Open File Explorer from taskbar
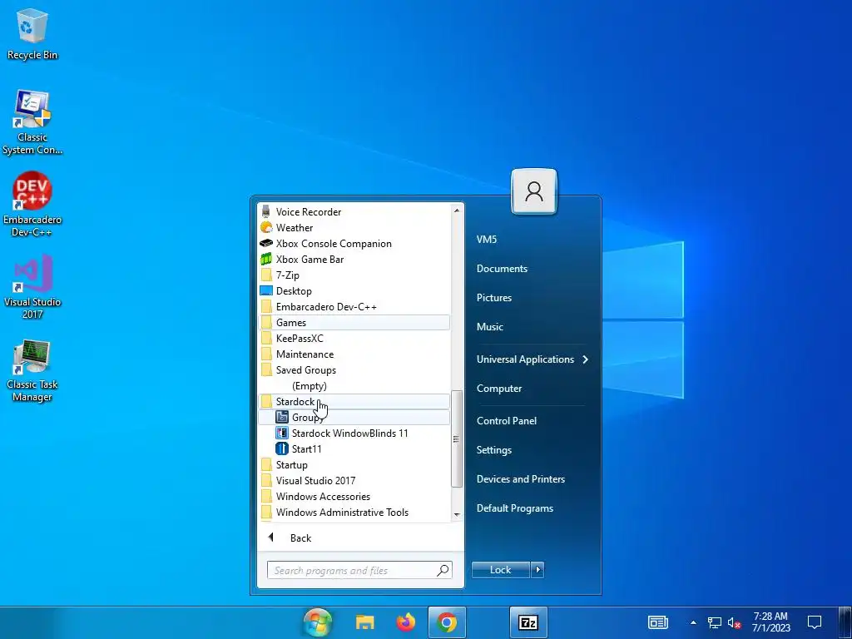This screenshot has width=852, height=639. coord(365,622)
